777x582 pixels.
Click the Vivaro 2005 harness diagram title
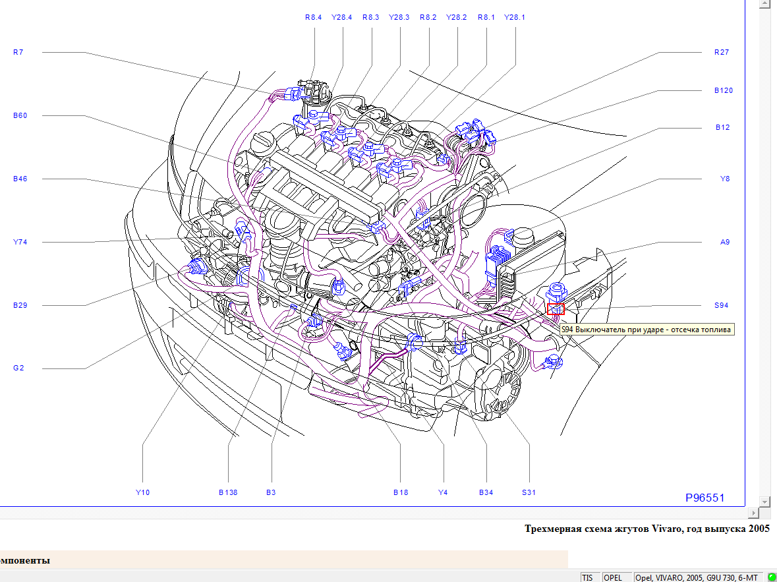click(647, 529)
